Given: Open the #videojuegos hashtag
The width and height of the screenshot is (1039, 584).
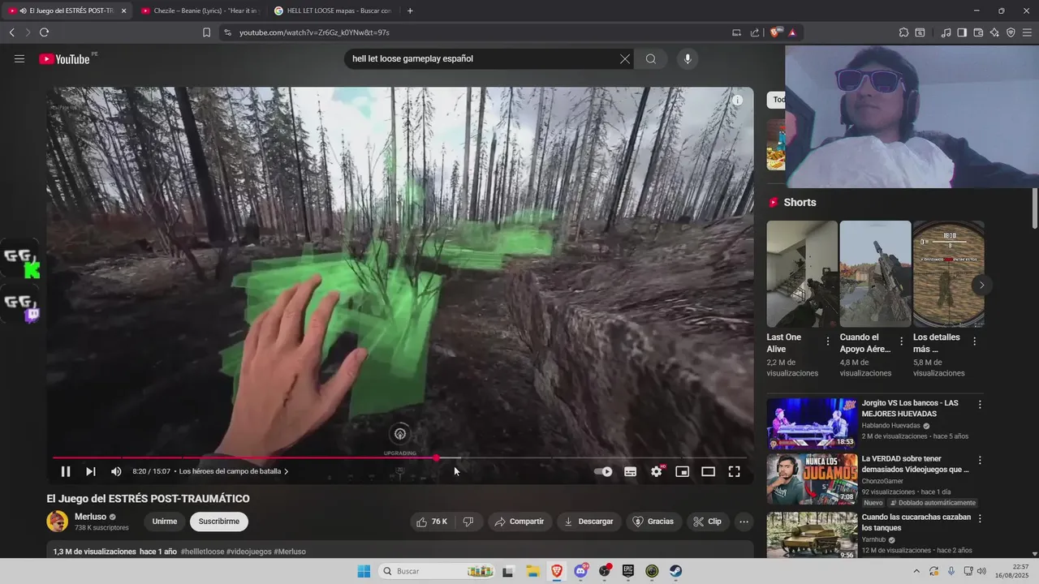Looking at the screenshot, I should point(249,552).
